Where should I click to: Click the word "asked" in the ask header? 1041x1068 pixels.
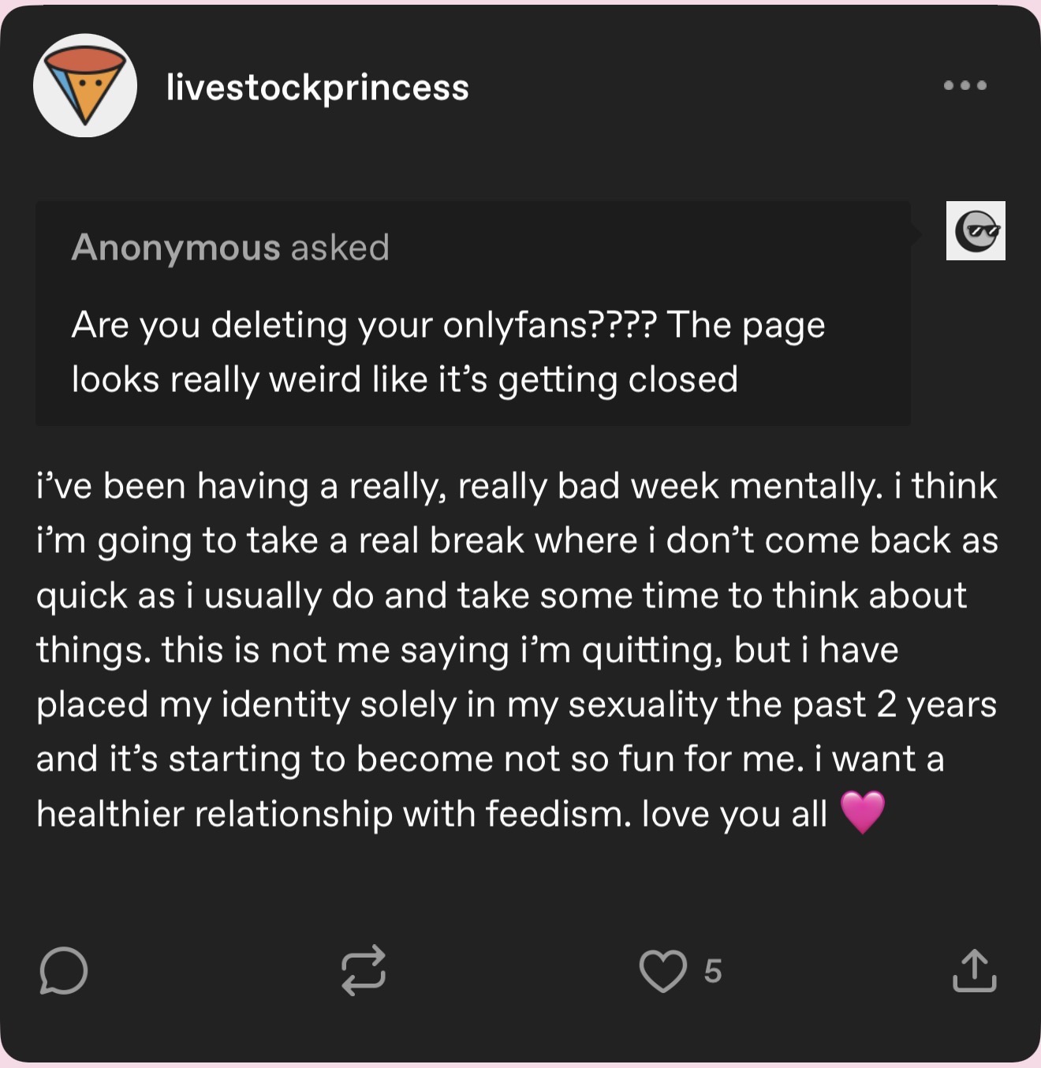point(340,248)
